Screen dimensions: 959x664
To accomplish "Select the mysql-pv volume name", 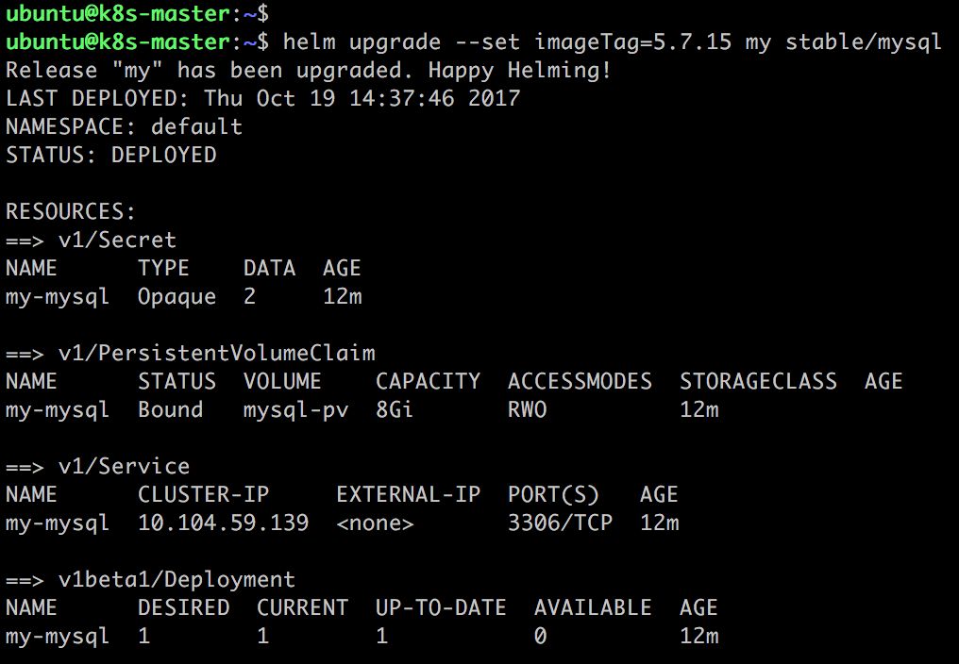I will [296, 410].
